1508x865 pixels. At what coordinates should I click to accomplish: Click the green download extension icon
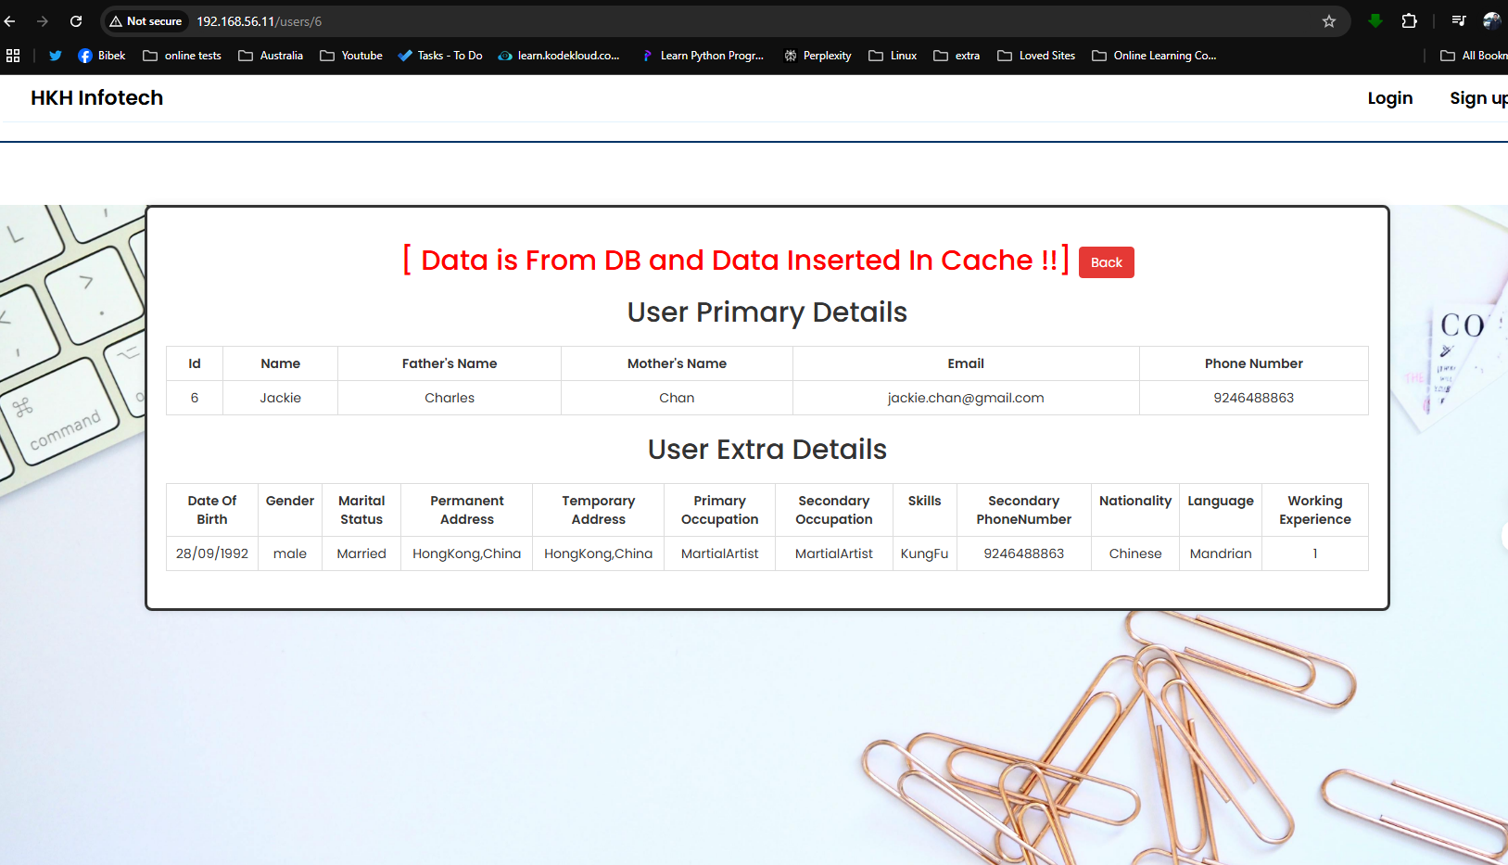(x=1375, y=21)
